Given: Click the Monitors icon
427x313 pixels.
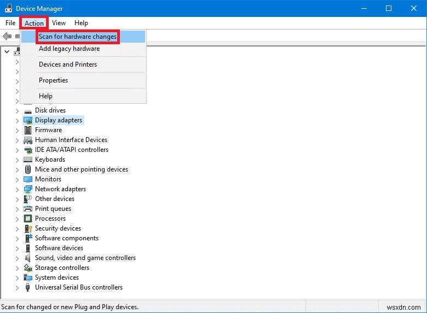Looking at the screenshot, I should pos(28,179).
